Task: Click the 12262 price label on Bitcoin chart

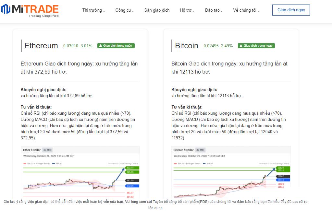Action: pyautogui.click(x=281, y=176)
